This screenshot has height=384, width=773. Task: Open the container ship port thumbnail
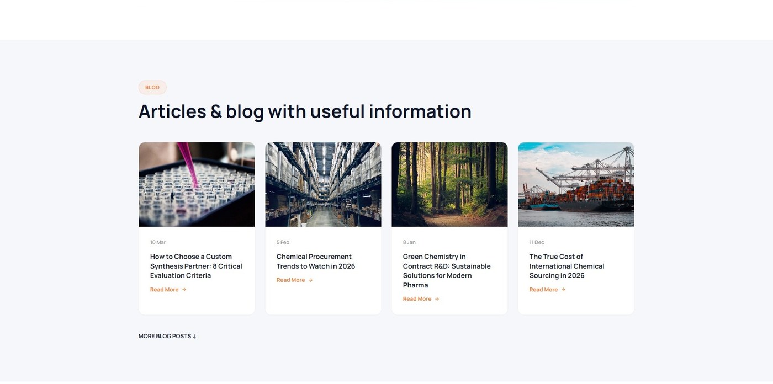point(576,184)
